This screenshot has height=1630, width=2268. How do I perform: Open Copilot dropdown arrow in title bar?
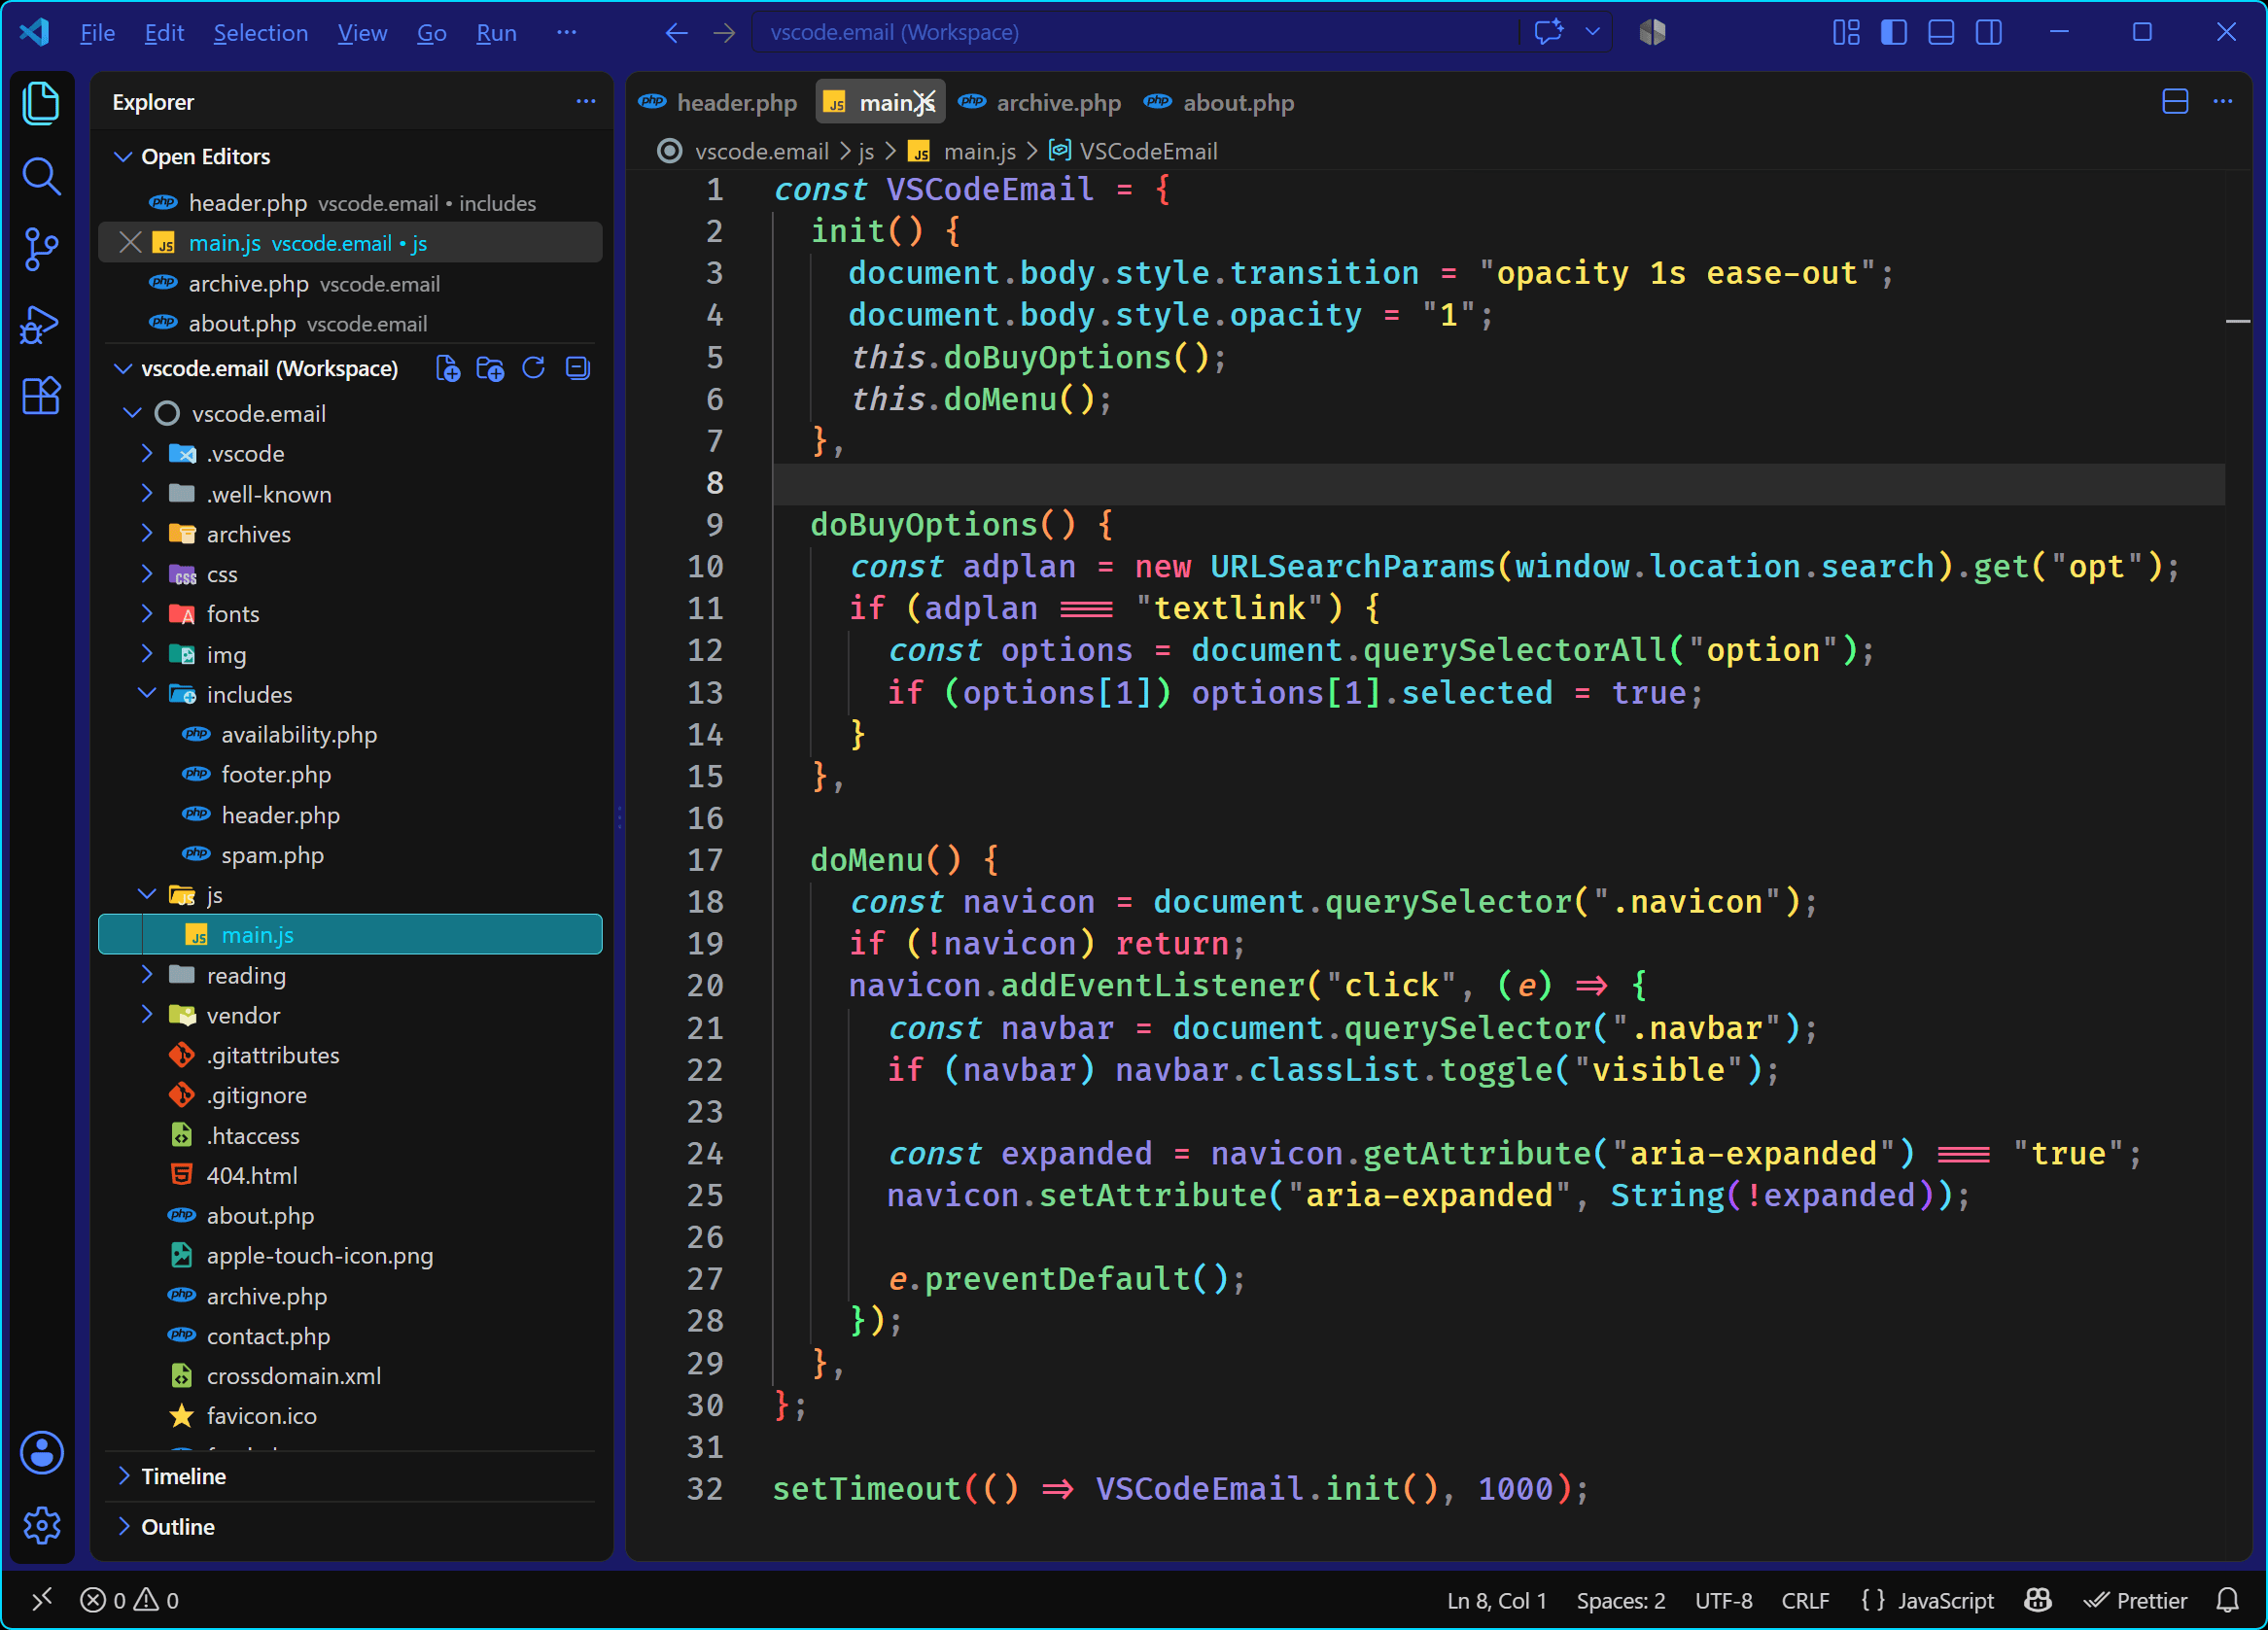pos(1593,32)
